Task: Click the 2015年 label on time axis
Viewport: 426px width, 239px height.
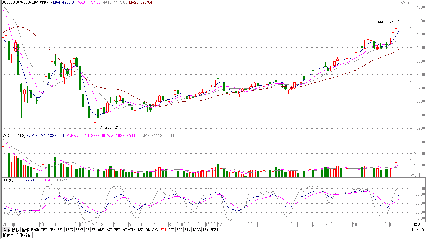Action: tap(9, 224)
